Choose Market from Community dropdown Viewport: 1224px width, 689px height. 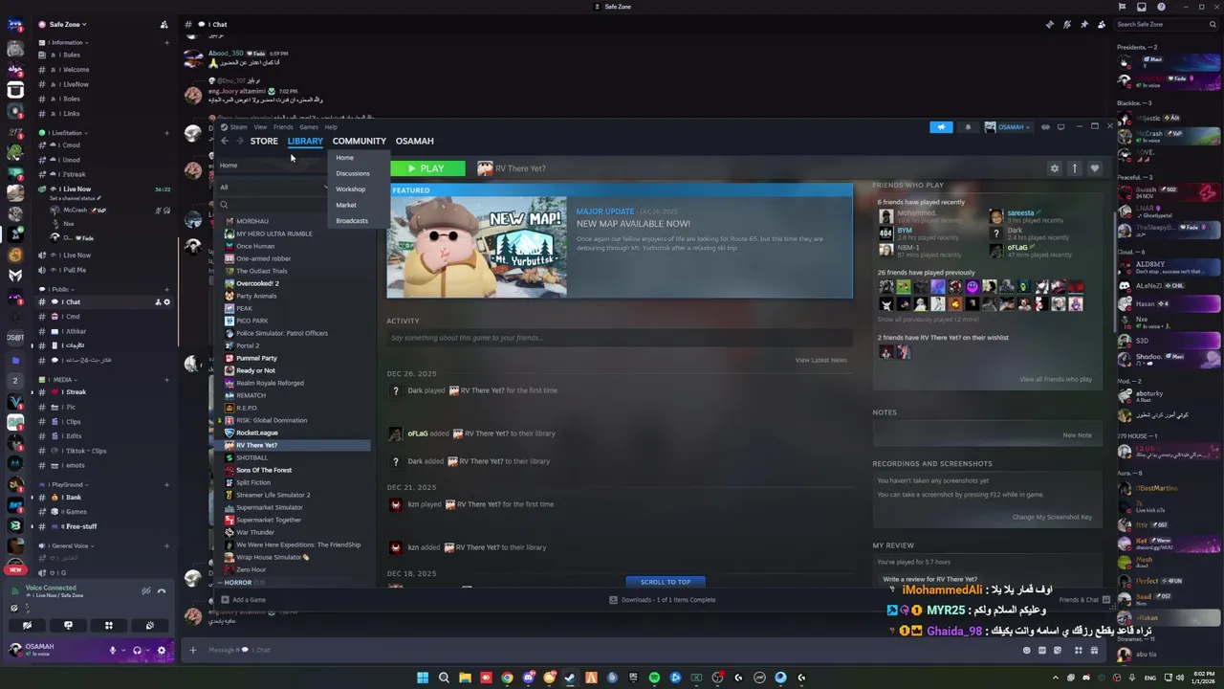coord(346,205)
